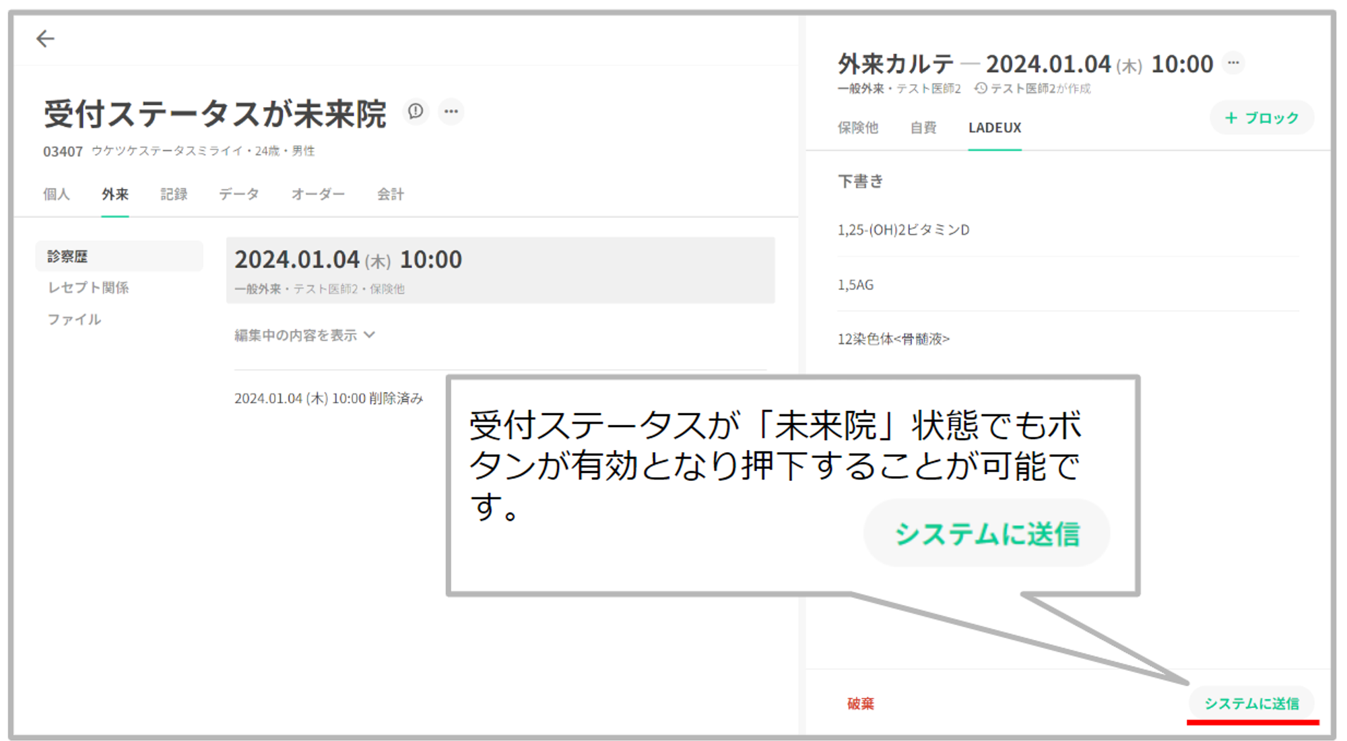Screen dimensions: 1347x741
Task: Click the 破棄 discard button
Action: click(860, 703)
